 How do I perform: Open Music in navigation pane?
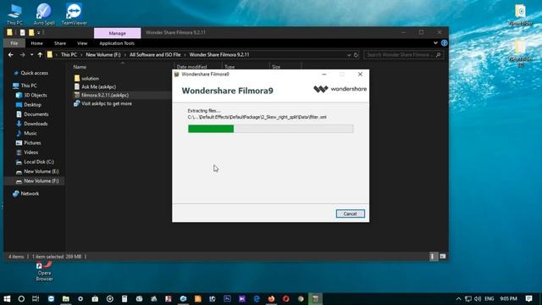pyautogui.click(x=30, y=133)
